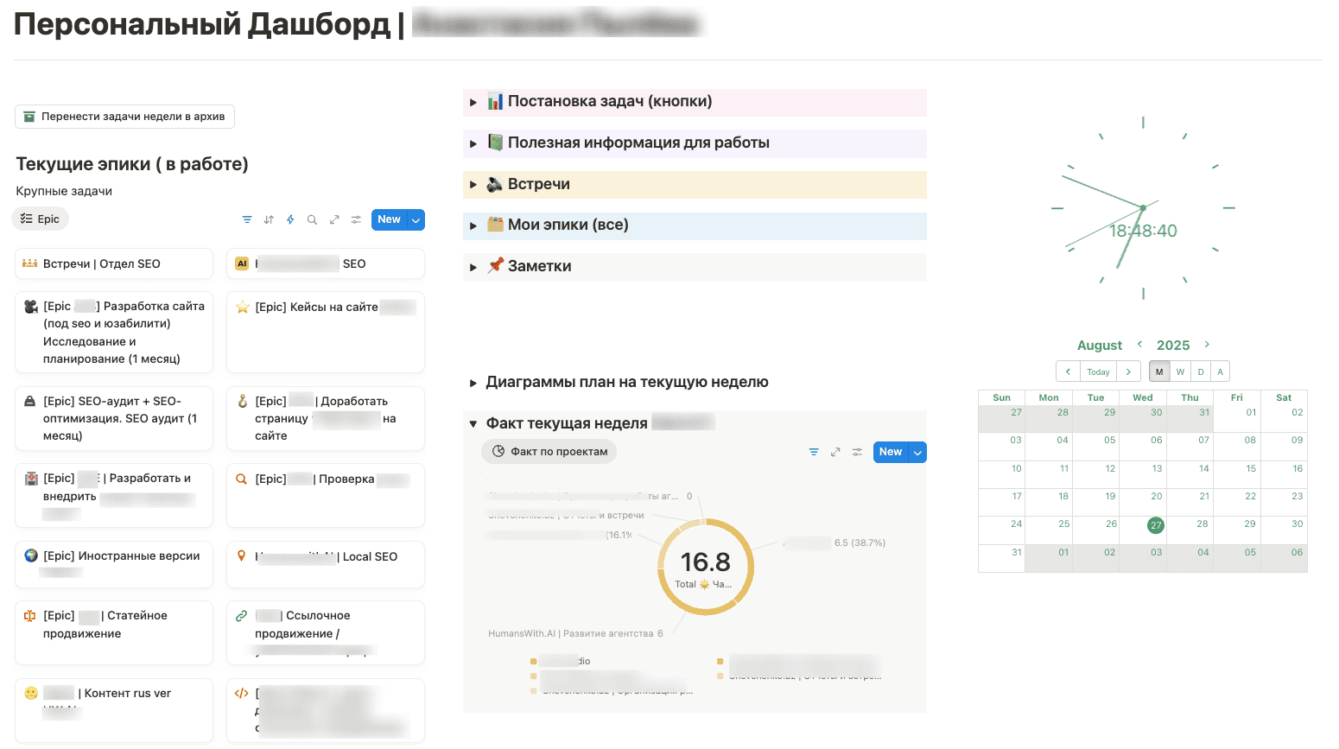Expand Диаграммы план на текущую неделю toggle
The height and width of the screenshot is (749, 1339).
coord(473,383)
